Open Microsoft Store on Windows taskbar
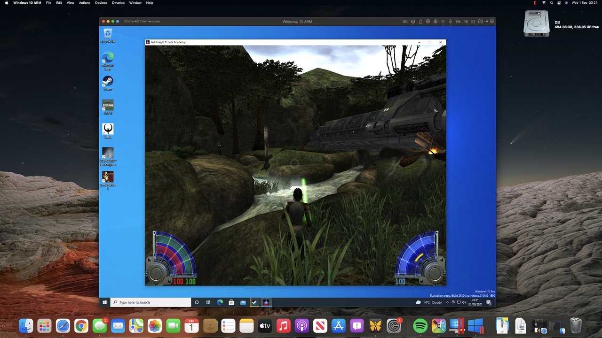The image size is (602, 338). pos(231,302)
